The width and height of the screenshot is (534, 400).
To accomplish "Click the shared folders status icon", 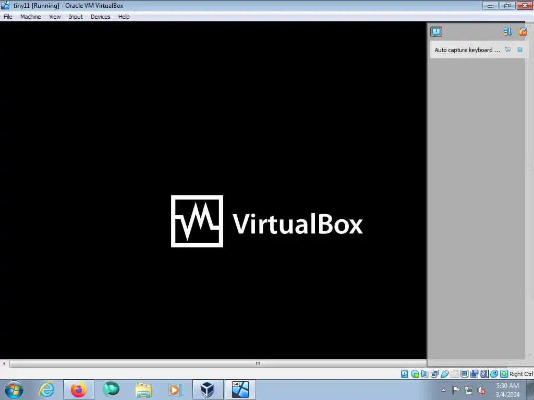I will pyautogui.click(x=454, y=374).
